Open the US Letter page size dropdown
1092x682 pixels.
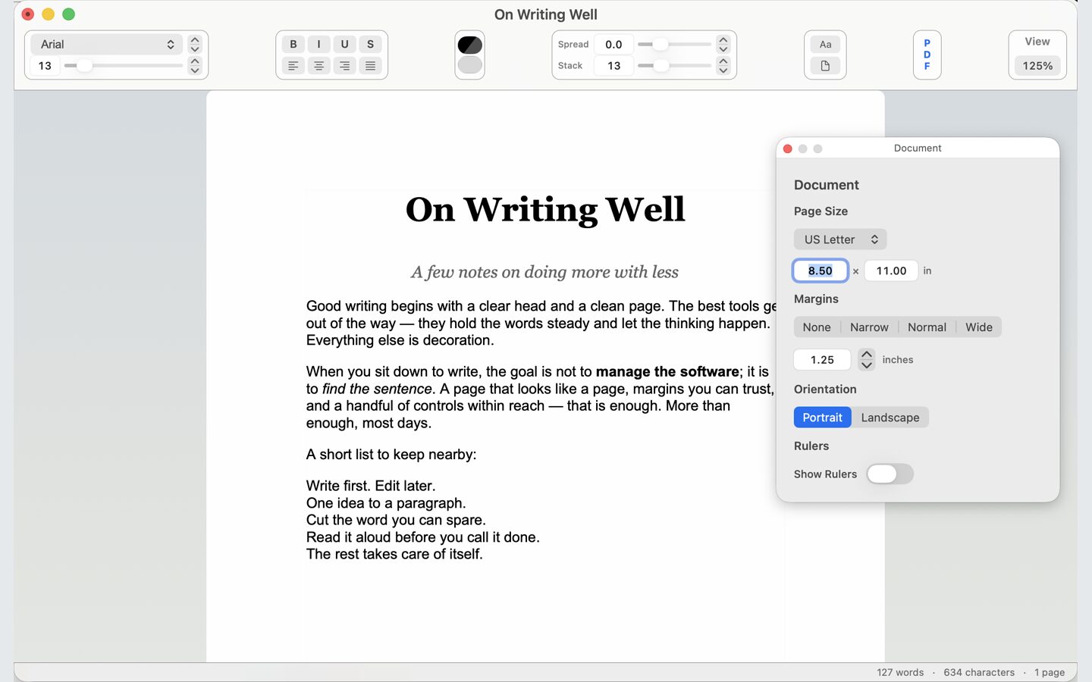click(x=840, y=239)
